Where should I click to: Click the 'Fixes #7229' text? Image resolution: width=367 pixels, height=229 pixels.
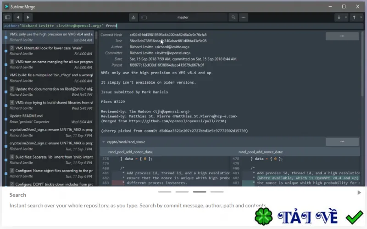point(113,102)
